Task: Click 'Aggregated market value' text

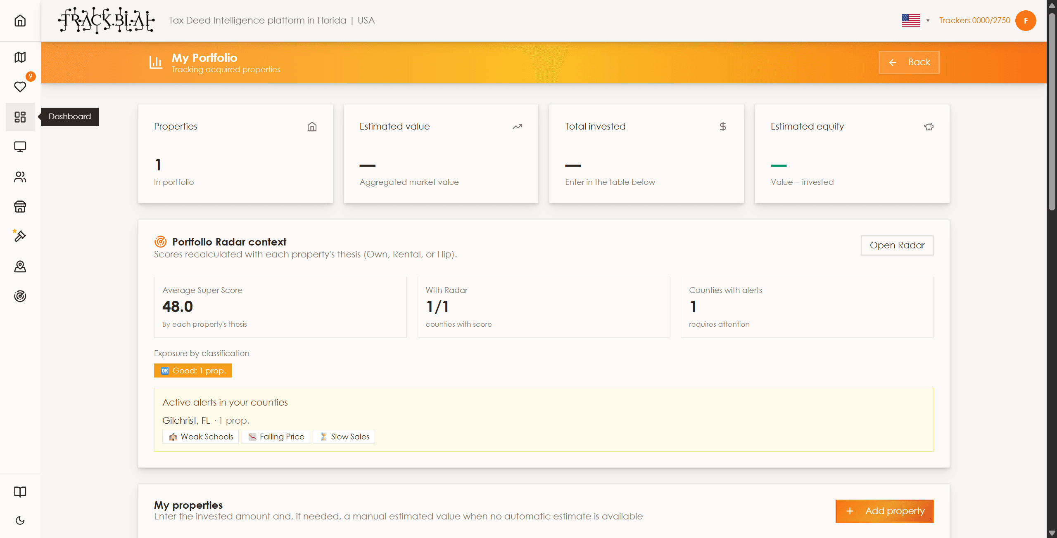Action: tap(409, 182)
